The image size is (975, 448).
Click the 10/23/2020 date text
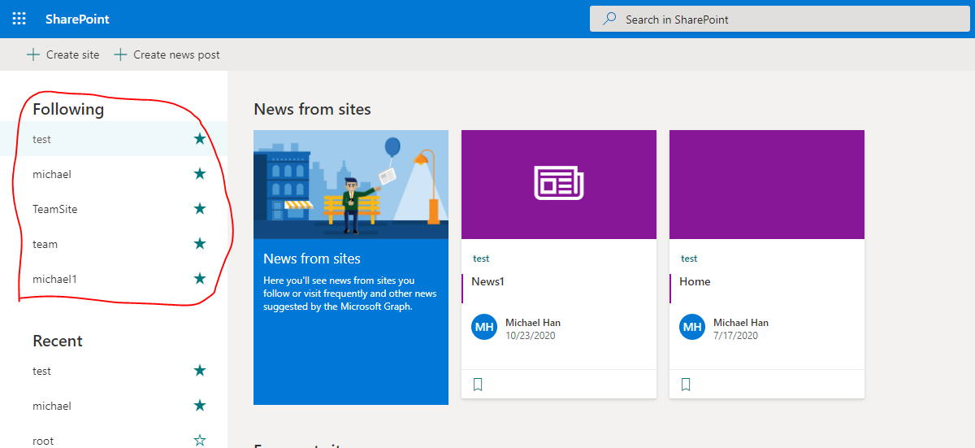(x=531, y=335)
